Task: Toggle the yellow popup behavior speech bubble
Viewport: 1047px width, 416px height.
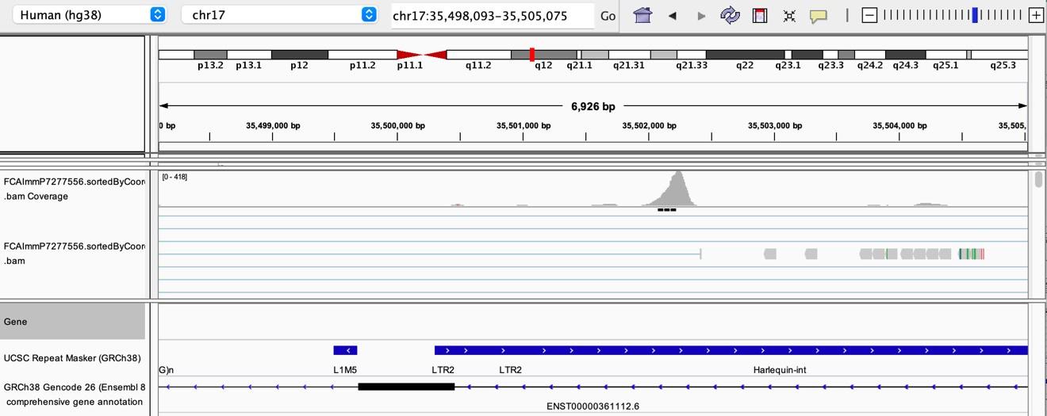Action: click(819, 16)
